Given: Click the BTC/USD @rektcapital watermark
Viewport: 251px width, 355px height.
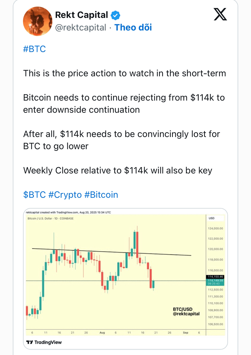Looking at the screenshot, I should (x=186, y=312).
